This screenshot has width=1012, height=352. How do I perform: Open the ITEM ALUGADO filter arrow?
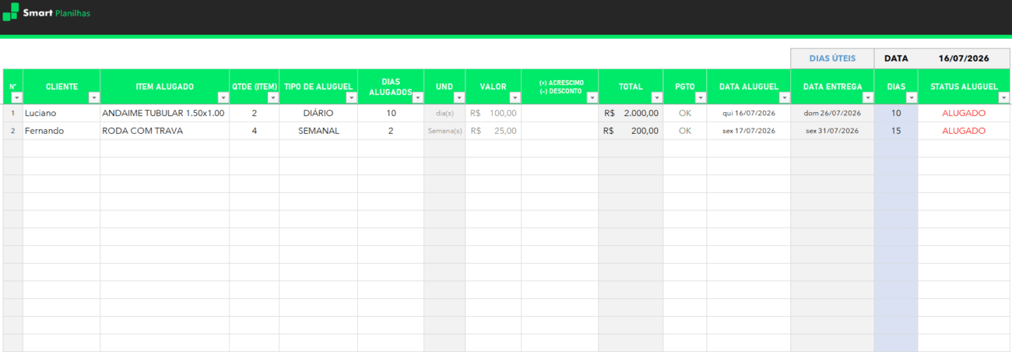(223, 98)
